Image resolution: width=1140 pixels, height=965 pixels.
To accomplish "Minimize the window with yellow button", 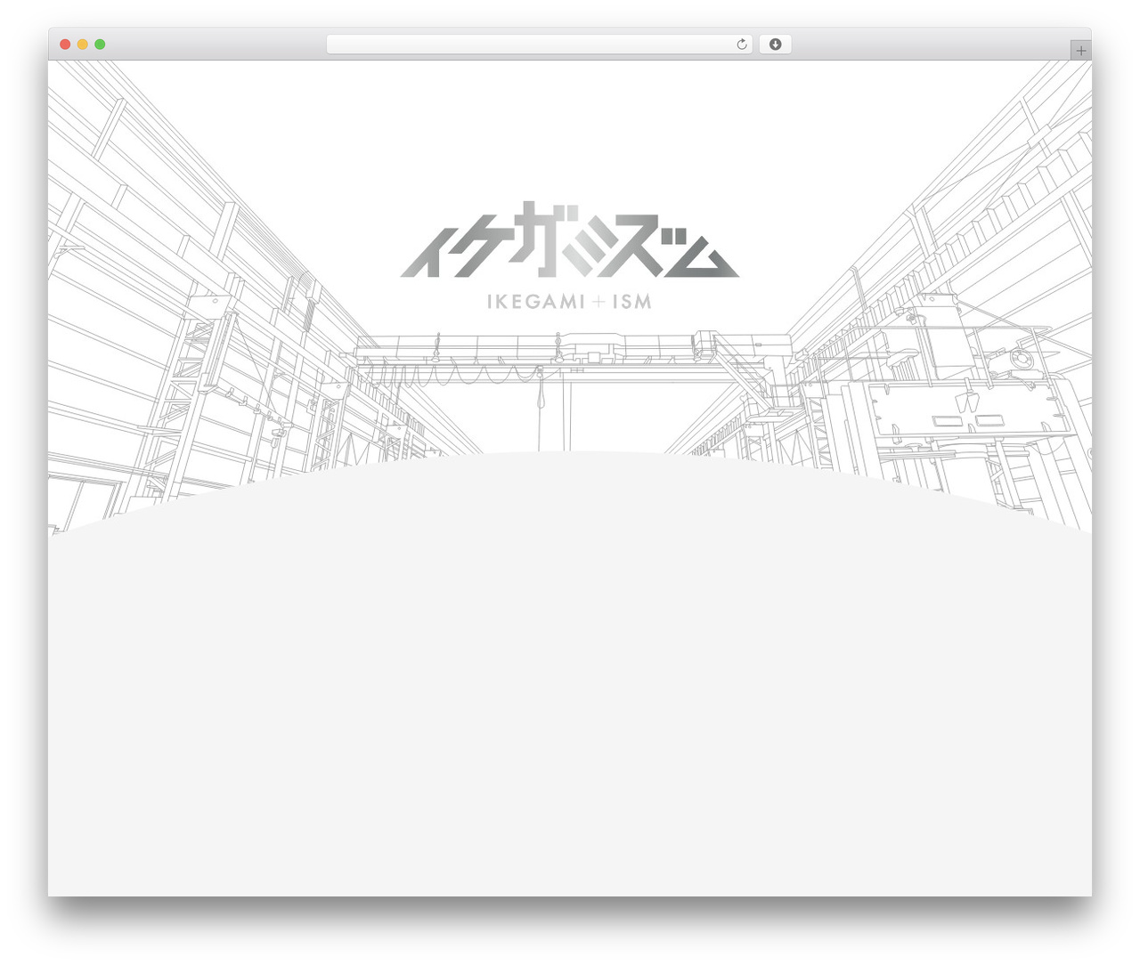I will 83,45.
